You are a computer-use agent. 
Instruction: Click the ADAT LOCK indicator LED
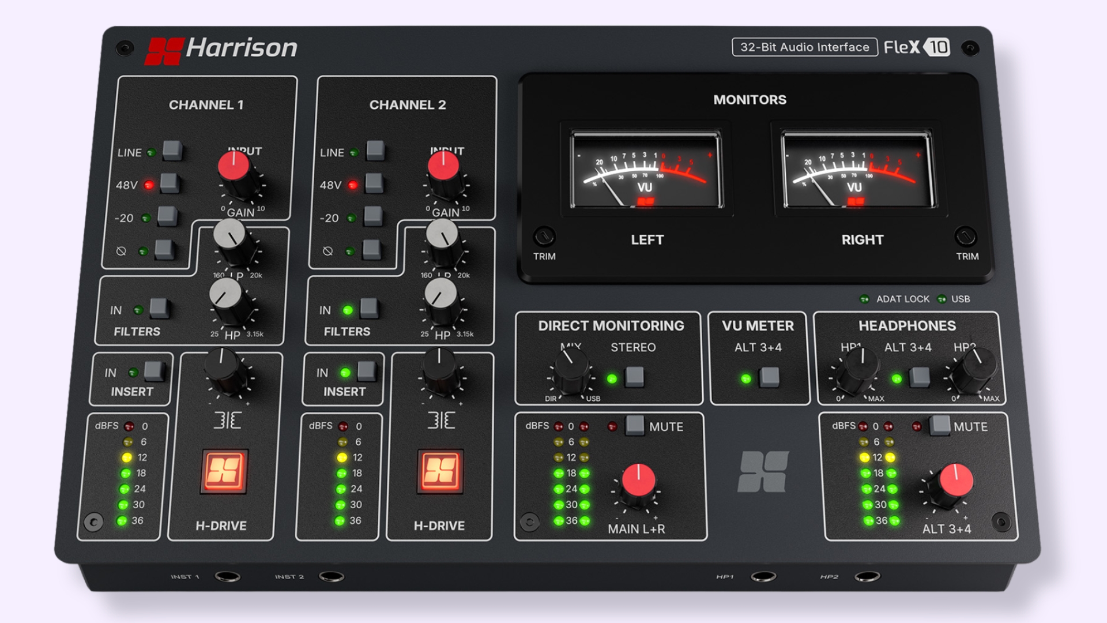pyautogui.click(x=864, y=299)
